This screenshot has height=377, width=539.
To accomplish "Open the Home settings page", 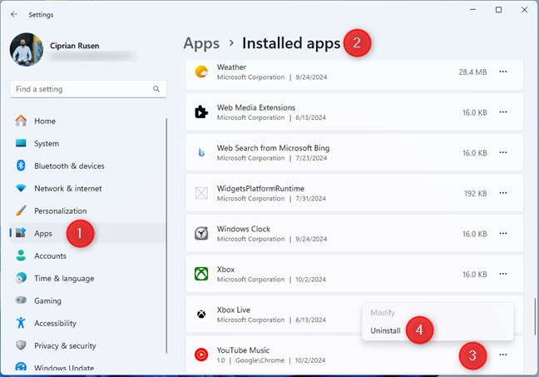I will [87, 121].
